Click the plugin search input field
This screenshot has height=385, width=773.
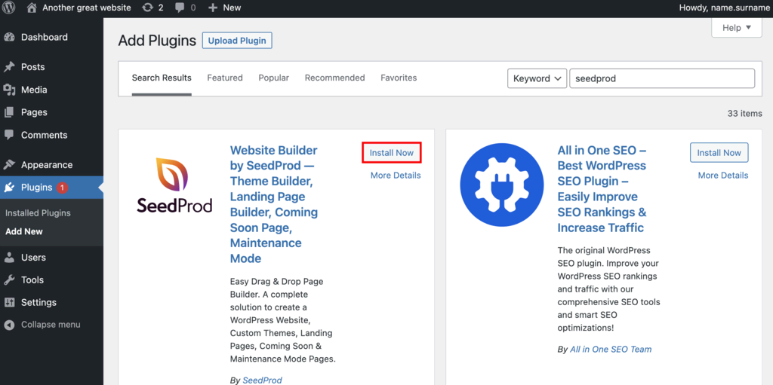click(661, 78)
